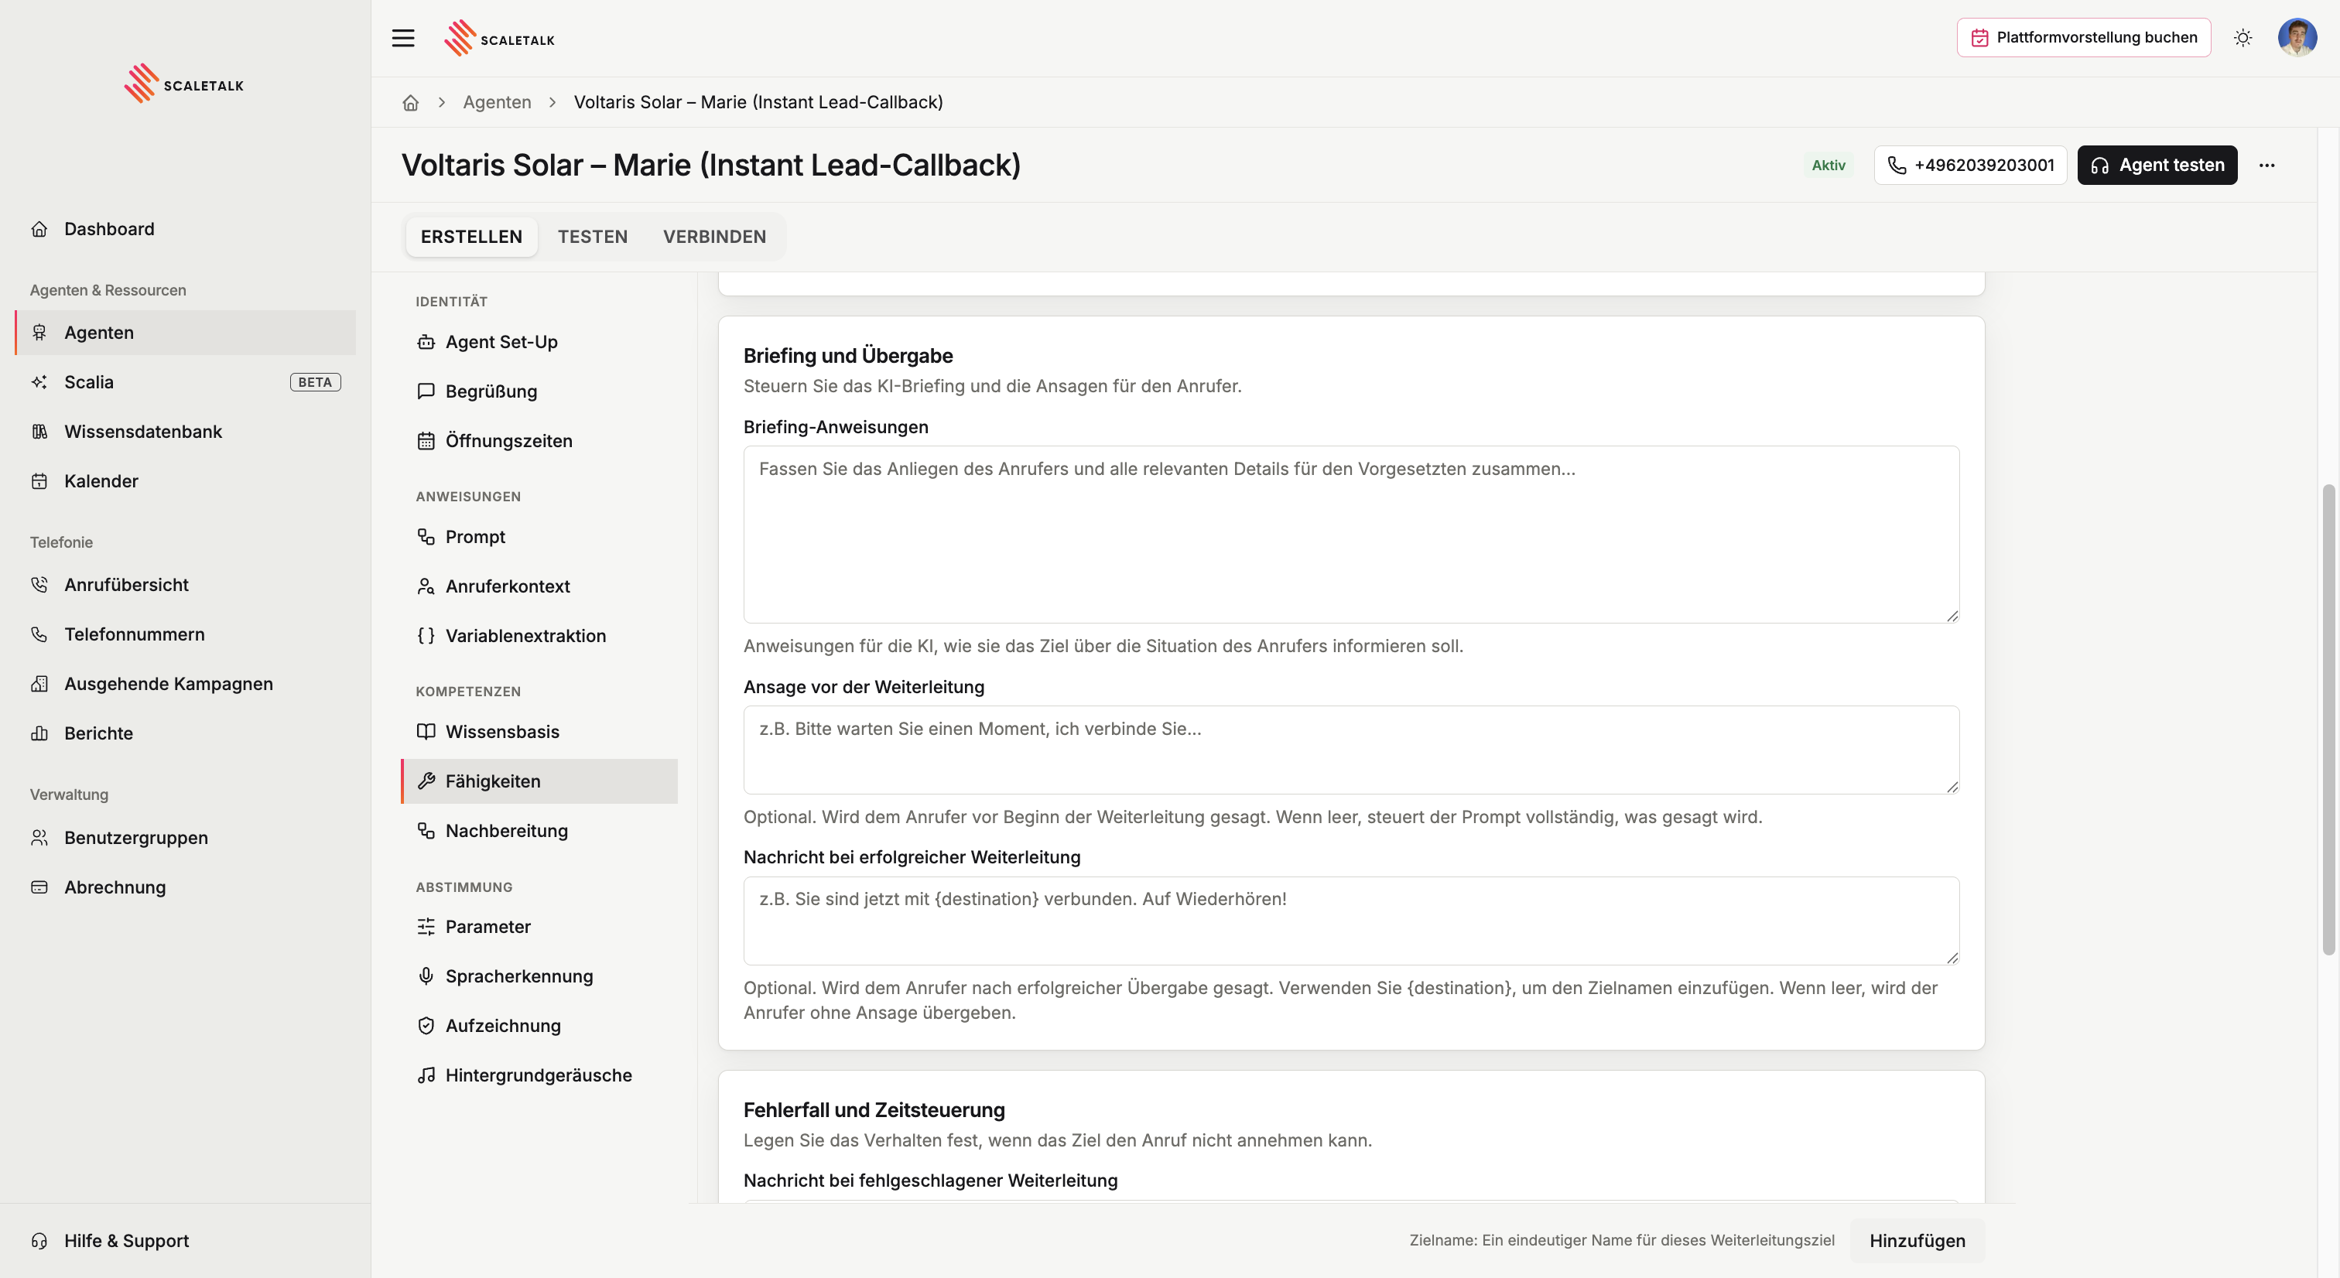Open the user profile avatar
The height and width of the screenshot is (1278, 2340).
[x=2297, y=37]
